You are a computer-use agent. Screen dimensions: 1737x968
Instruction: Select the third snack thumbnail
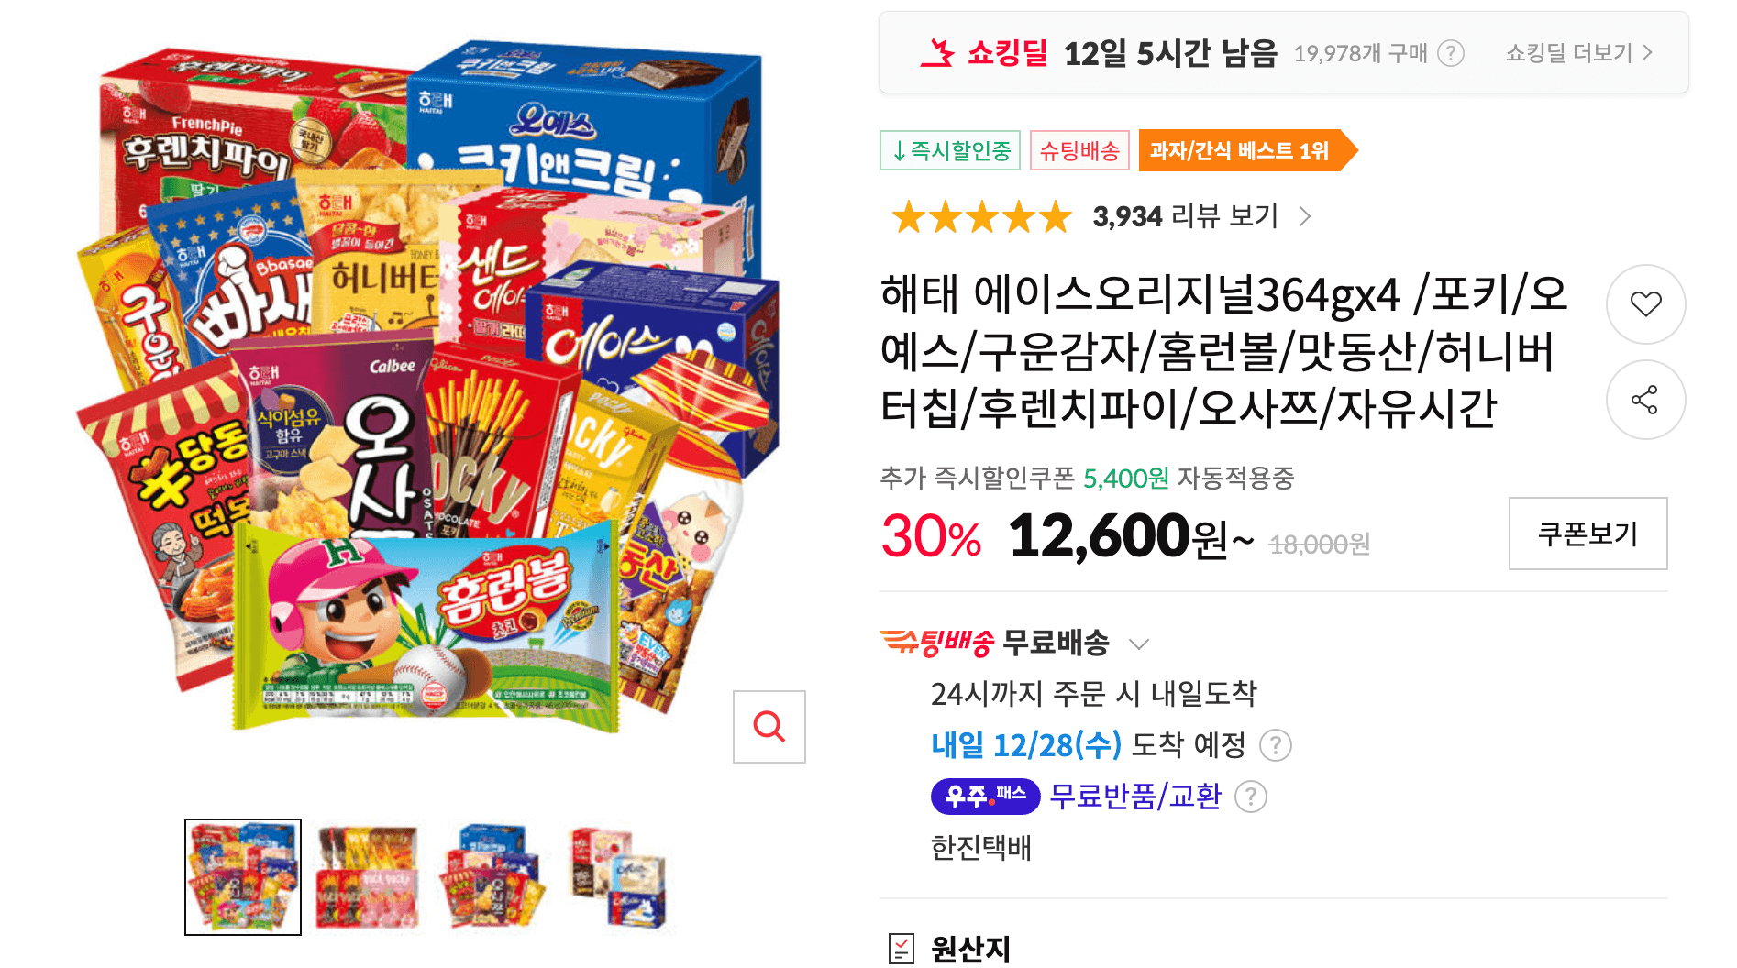coord(492,877)
